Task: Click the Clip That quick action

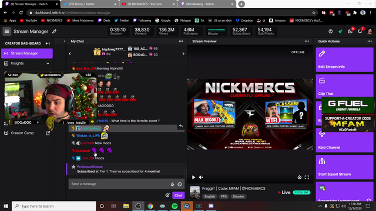Action: coord(345,86)
